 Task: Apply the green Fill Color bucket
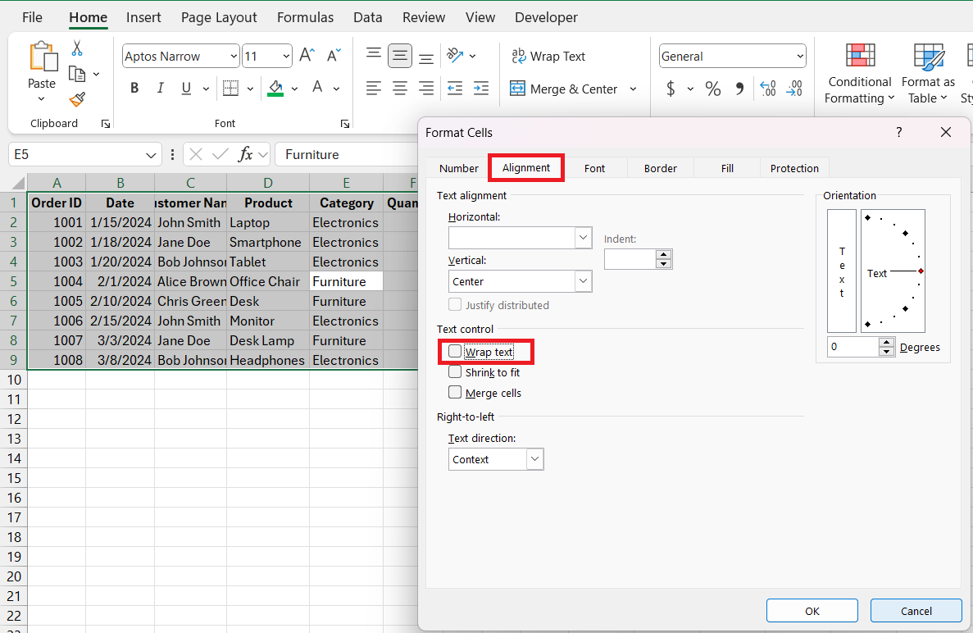[x=275, y=88]
